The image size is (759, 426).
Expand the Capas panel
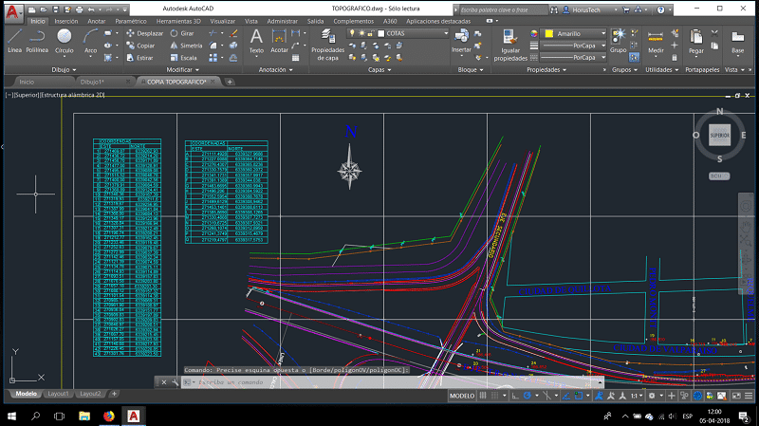tap(379, 69)
